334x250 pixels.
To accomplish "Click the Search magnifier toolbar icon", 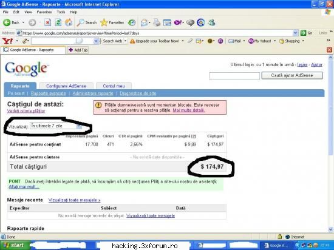I will pos(80,22).
